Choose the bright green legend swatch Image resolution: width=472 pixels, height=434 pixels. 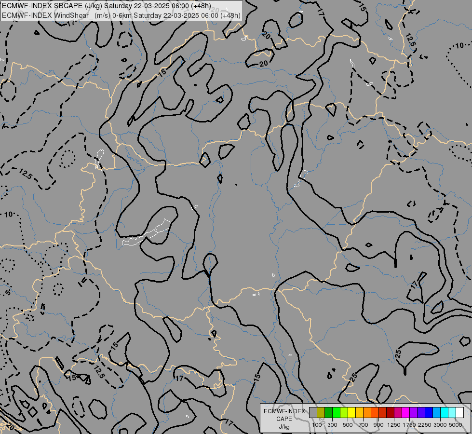[x=336, y=413]
